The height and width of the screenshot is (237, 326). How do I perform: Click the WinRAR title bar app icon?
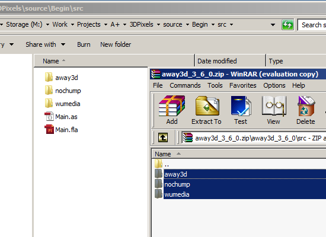pyautogui.click(x=155, y=74)
